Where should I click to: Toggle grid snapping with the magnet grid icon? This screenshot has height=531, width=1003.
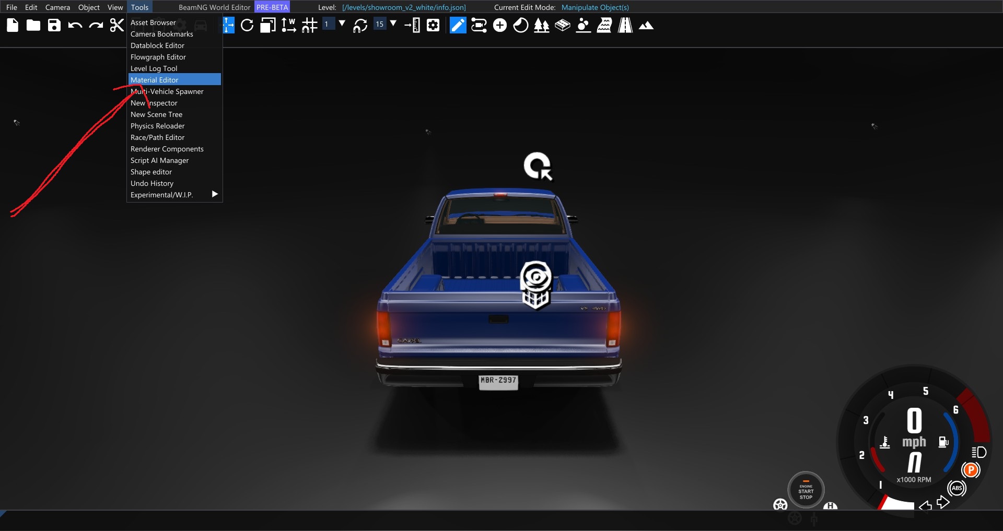pyautogui.click(x=309, y=25)
